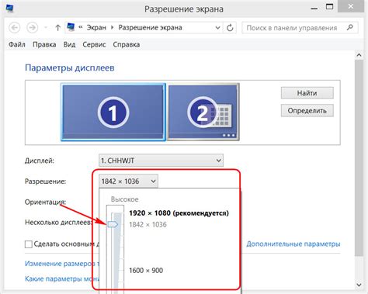
Task: Click the Back navigation arrow
Action: click(15, 27)
